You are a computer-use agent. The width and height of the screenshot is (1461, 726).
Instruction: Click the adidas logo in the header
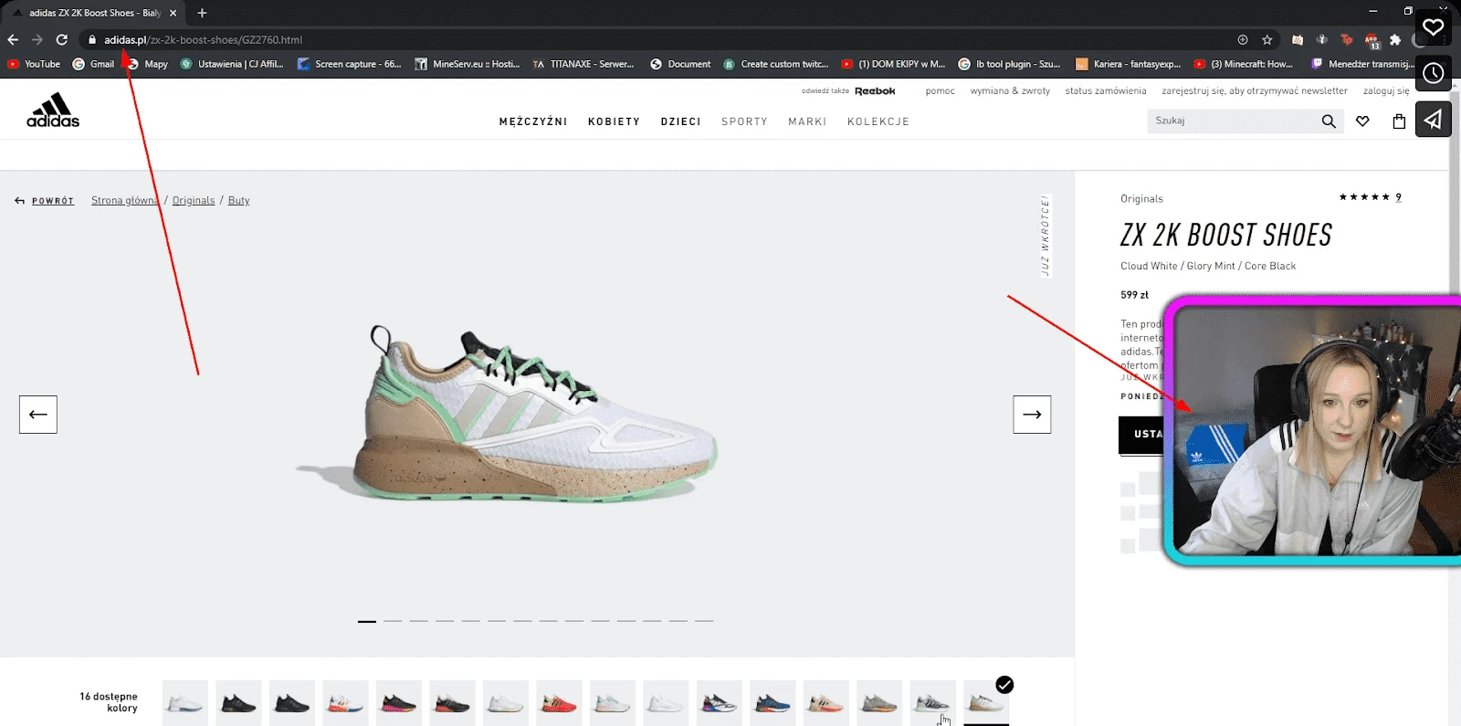pyautogui.click(x=53, y=110)
